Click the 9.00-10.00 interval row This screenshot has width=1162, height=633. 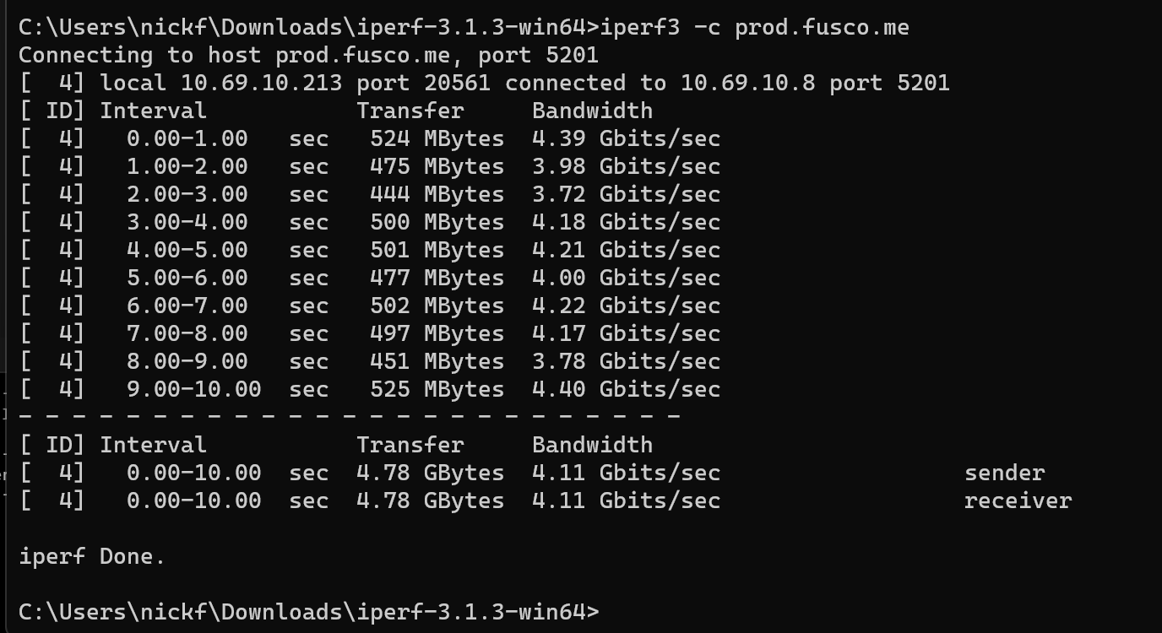click(x=370, y=390)
